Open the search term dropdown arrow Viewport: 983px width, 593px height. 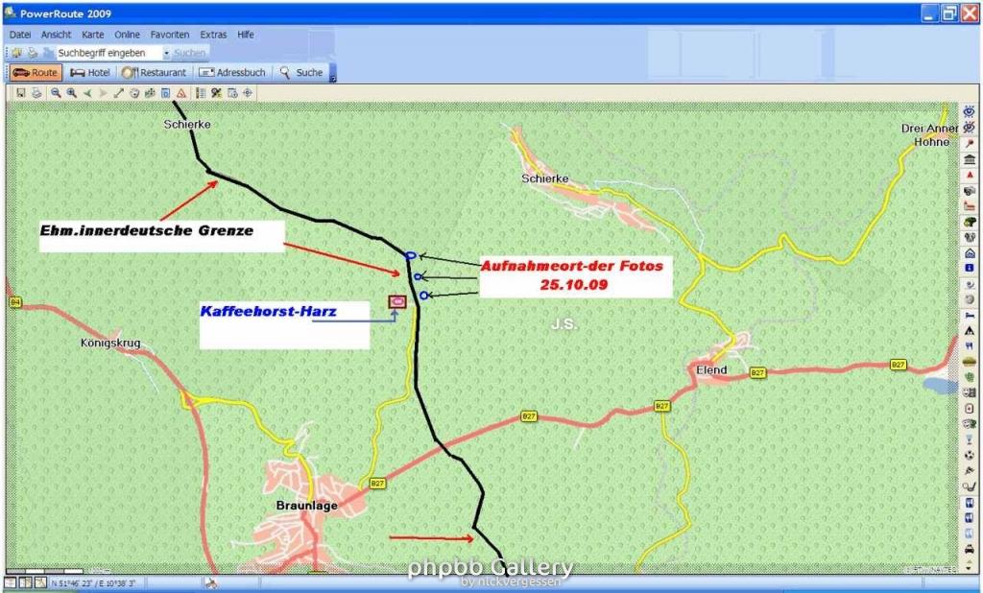pyautogui.click(x=166, y=54)
